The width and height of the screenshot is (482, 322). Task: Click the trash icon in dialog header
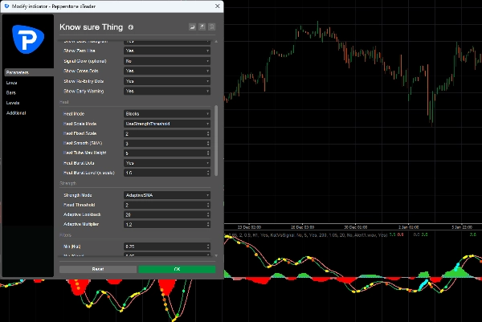212,27
